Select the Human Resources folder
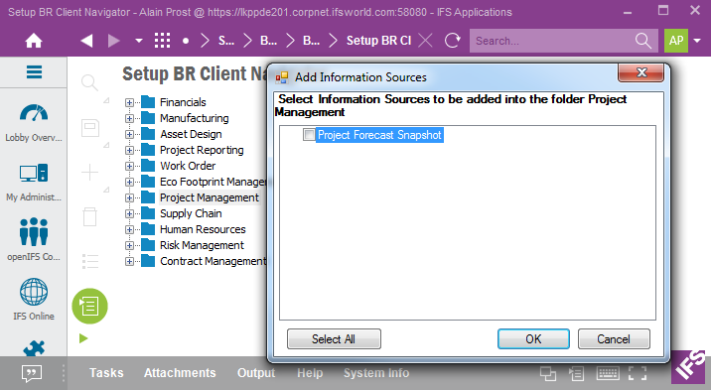The image size is (711, 390). 203,229
